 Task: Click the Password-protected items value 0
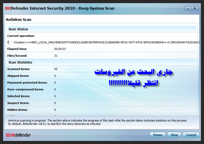tap(55, 83)
